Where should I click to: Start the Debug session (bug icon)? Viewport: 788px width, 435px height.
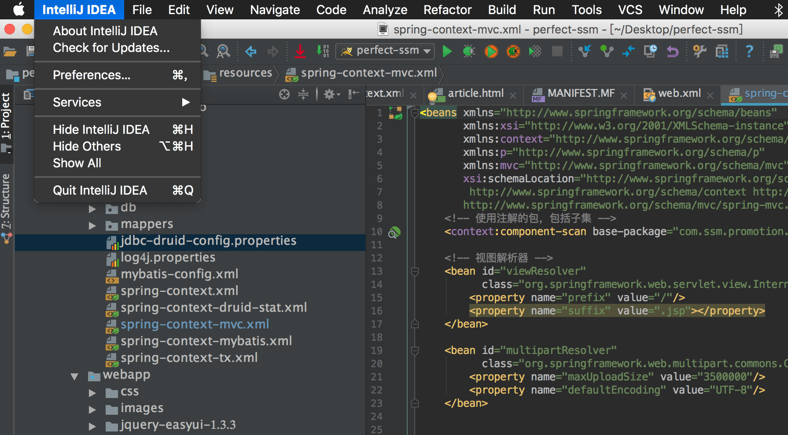(x=469, y=51)
